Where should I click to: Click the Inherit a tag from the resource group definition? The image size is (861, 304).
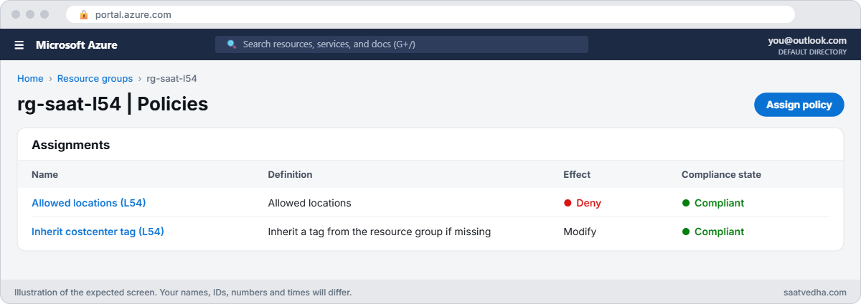tap(379, 232)
